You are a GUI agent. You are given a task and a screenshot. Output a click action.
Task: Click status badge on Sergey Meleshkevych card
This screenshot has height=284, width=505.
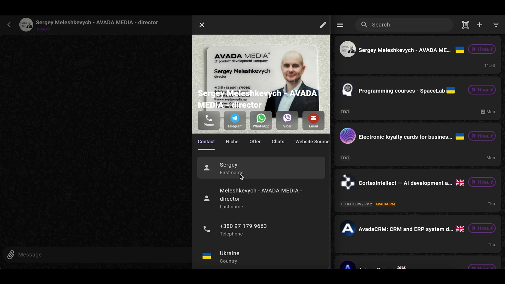tap(482, 49)
